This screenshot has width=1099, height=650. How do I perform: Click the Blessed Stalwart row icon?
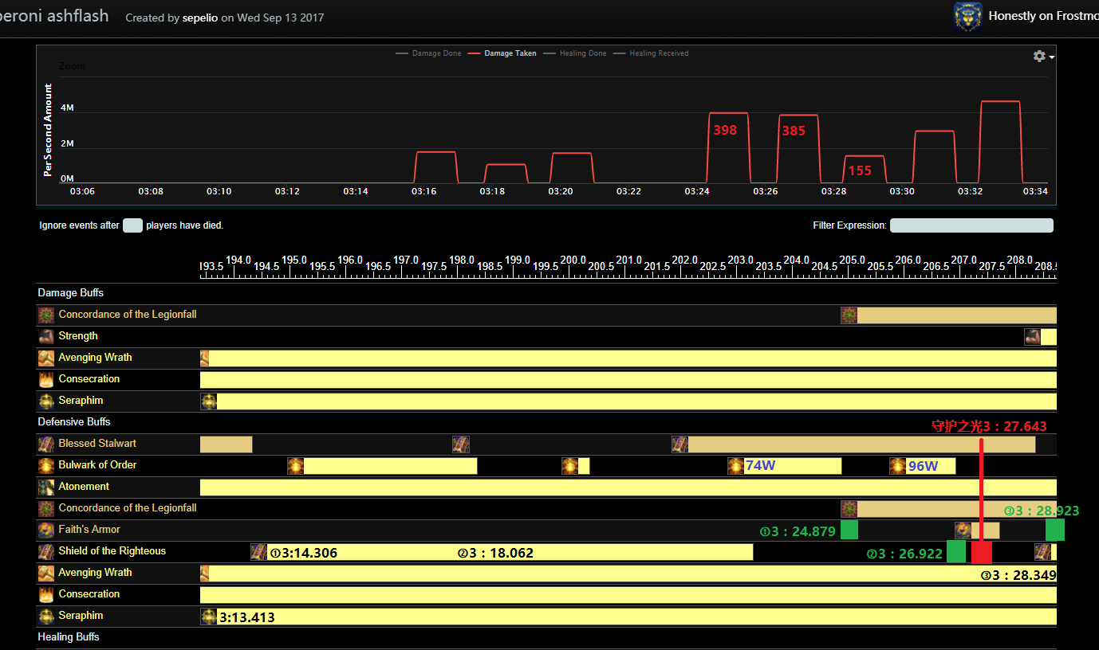[x=46, y=444]
